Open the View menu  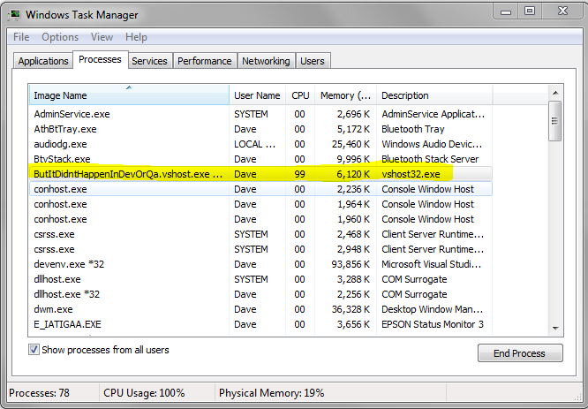[x=102, y=37]
